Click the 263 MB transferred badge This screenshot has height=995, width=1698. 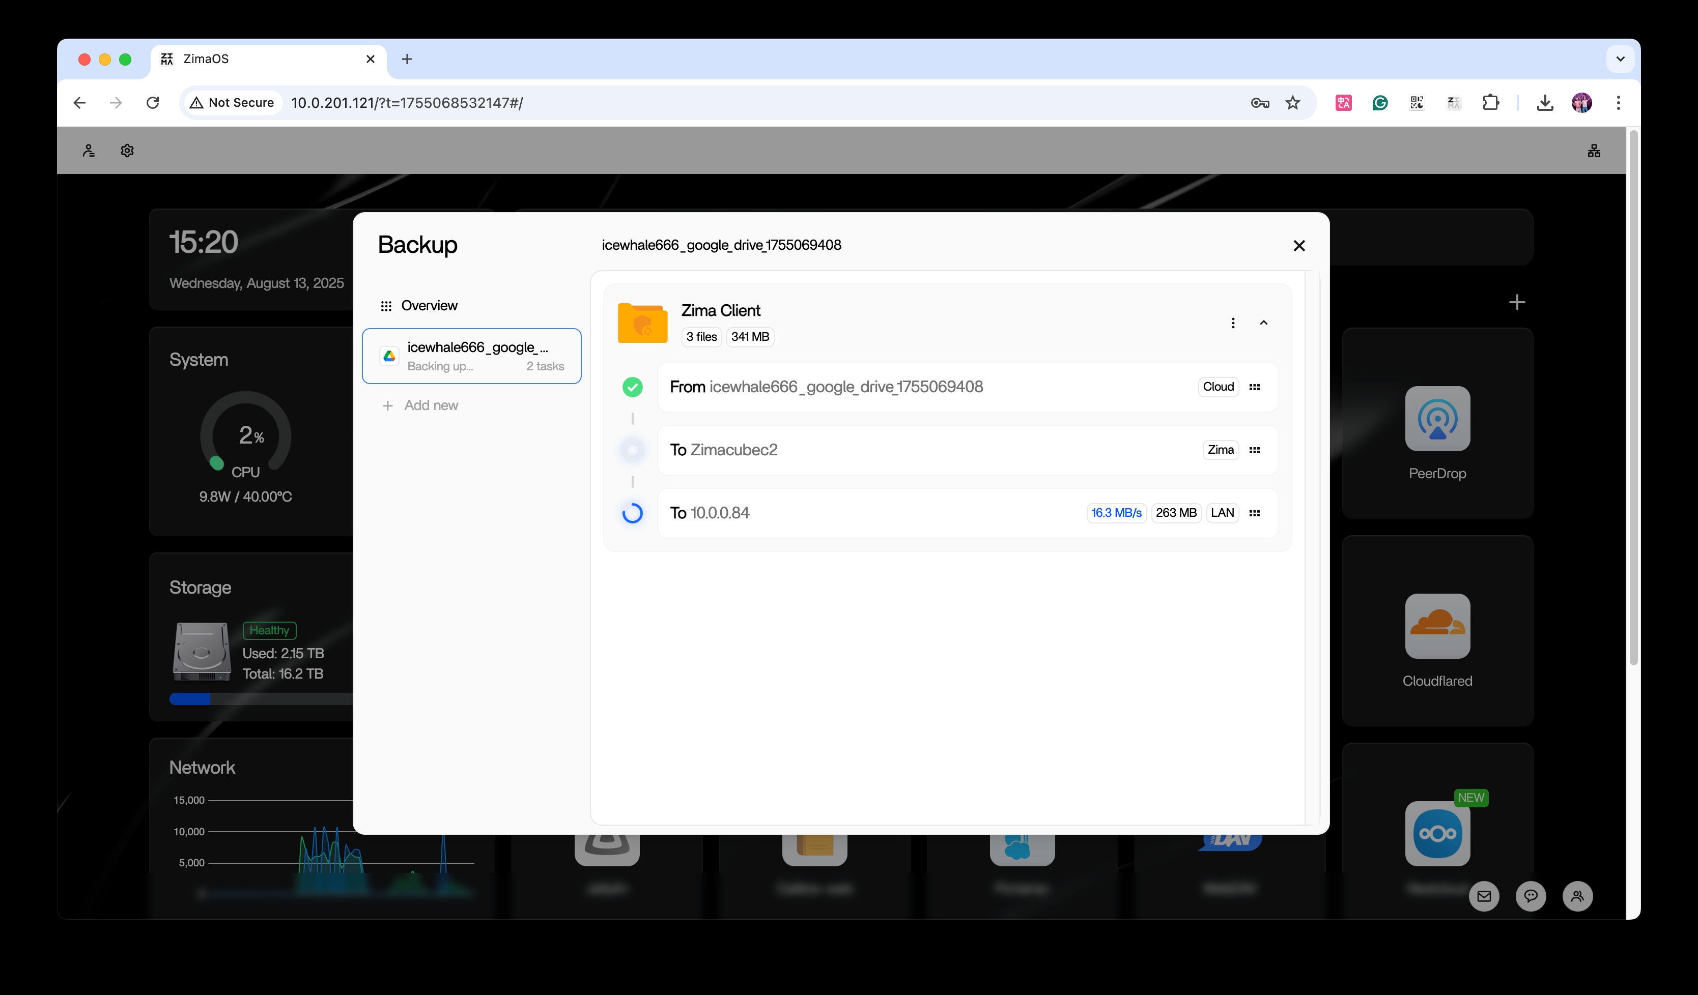click(1176, 513)
